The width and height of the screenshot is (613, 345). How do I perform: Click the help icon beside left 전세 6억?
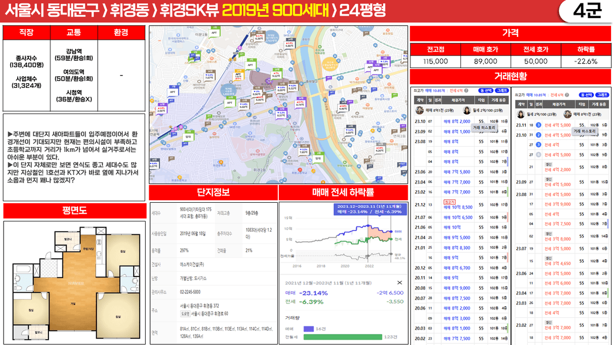[467, 90]
